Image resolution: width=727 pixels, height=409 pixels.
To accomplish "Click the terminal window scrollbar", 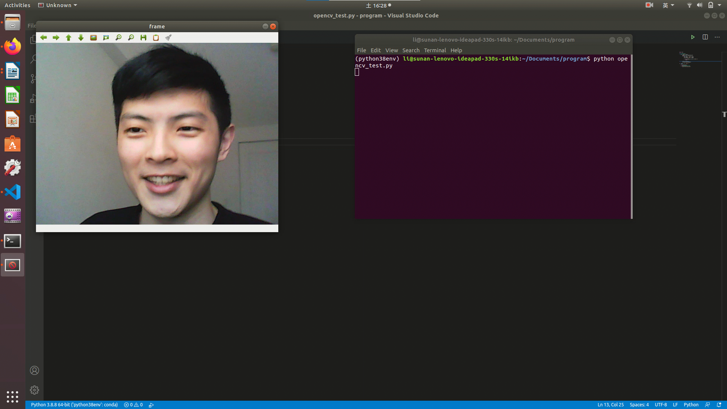I will pos(632,136).
